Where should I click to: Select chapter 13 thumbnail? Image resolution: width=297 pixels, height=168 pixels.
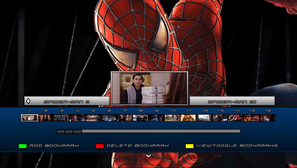coord(220,118)
